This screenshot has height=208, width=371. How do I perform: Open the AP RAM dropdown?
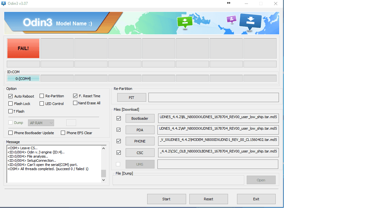(41, 123)
